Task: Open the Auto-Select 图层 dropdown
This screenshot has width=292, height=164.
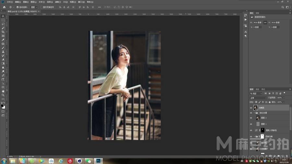Action: pos(34,7)
